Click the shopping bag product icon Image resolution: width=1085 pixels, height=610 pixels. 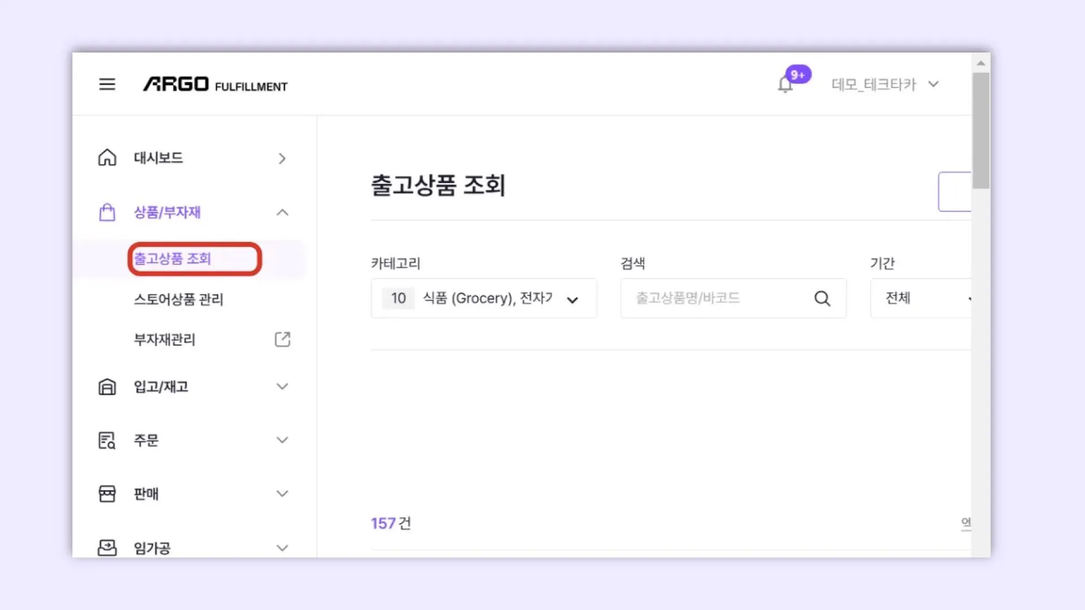click(x=107, y=212)
